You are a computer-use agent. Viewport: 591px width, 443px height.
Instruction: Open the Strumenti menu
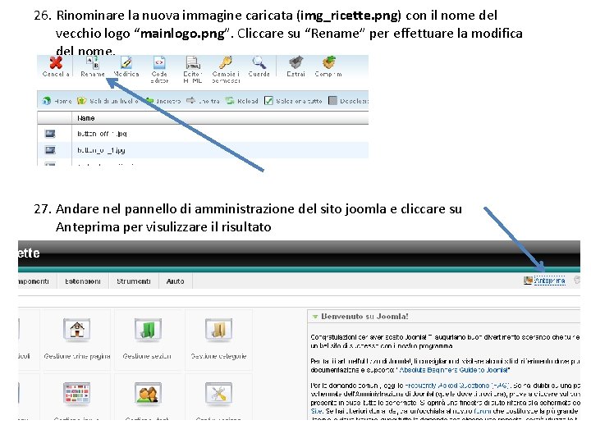(x=134, y=281)
